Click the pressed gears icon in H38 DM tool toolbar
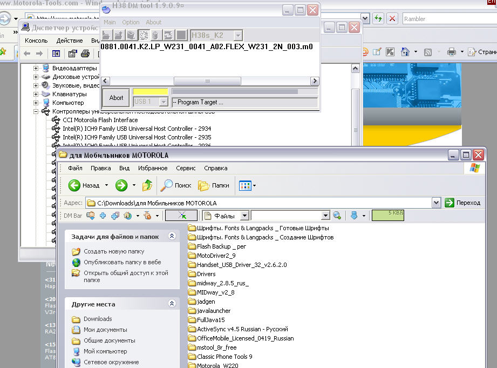The height and width of the screenshot is (368, 497). click(x=144, y=35)
